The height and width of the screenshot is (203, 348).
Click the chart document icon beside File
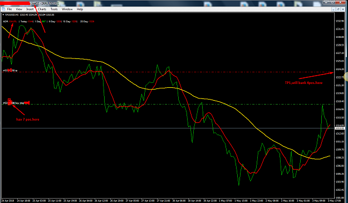point(3,9)
